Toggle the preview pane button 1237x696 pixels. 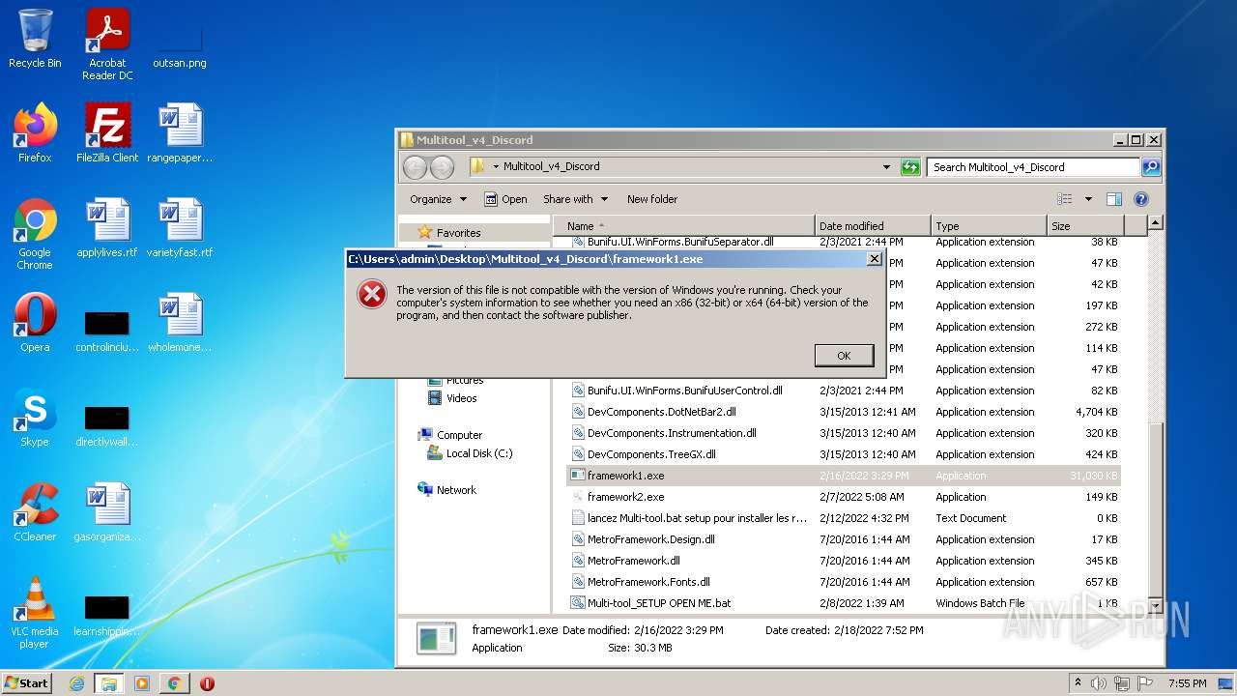(x=1114, y=199)
